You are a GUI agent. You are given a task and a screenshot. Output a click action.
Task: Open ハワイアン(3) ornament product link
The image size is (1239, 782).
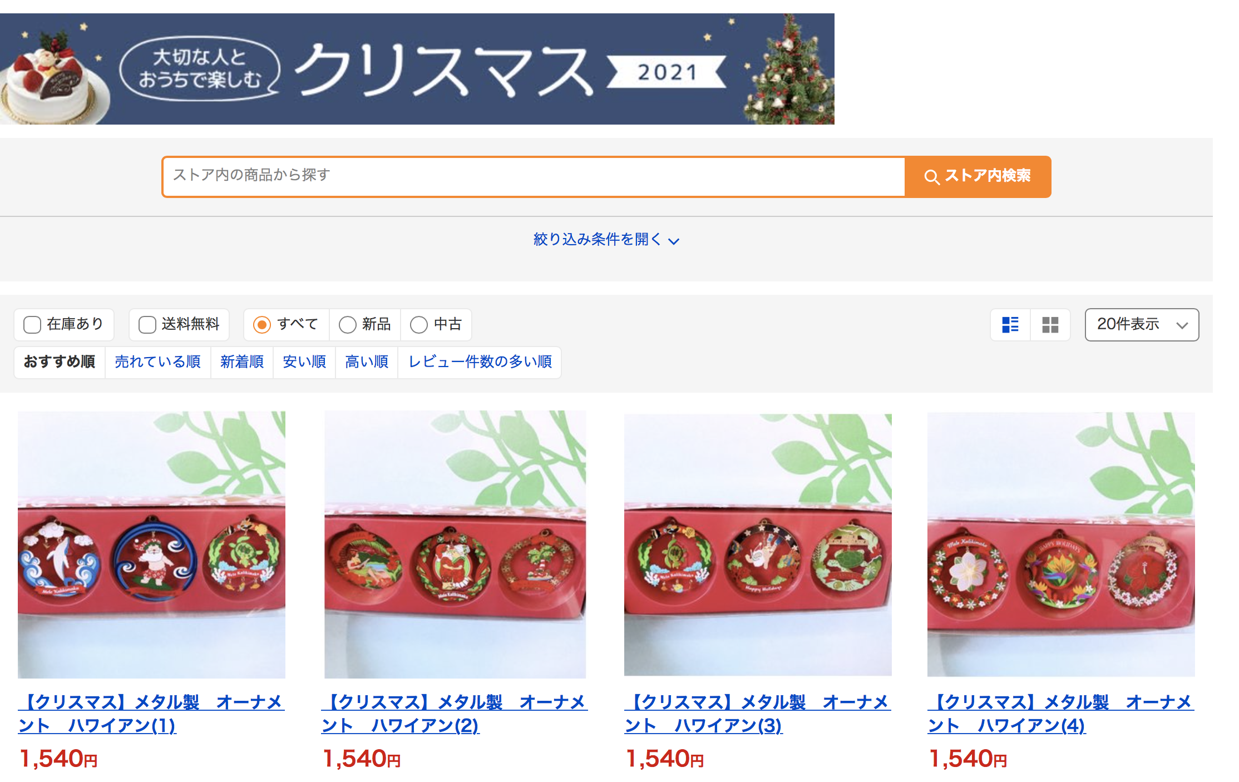pos(758,714)
